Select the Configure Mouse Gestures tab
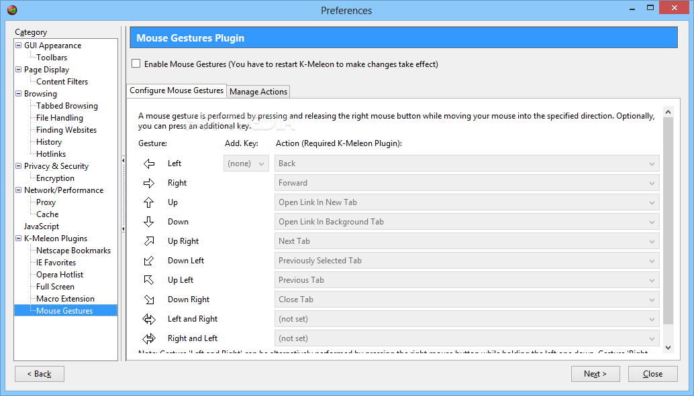 tap(177, 90)
